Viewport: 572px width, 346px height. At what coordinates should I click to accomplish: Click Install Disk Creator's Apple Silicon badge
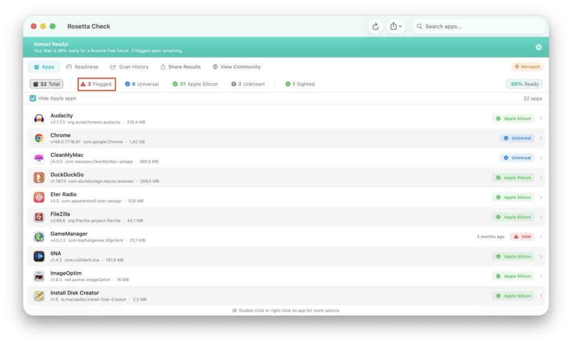[513, 296]
